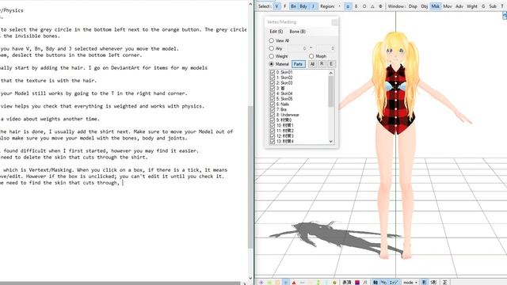Screen dimensions: 507x285
Task: Toggle rigid body Bdy selection button
Action: pos(303,6)
